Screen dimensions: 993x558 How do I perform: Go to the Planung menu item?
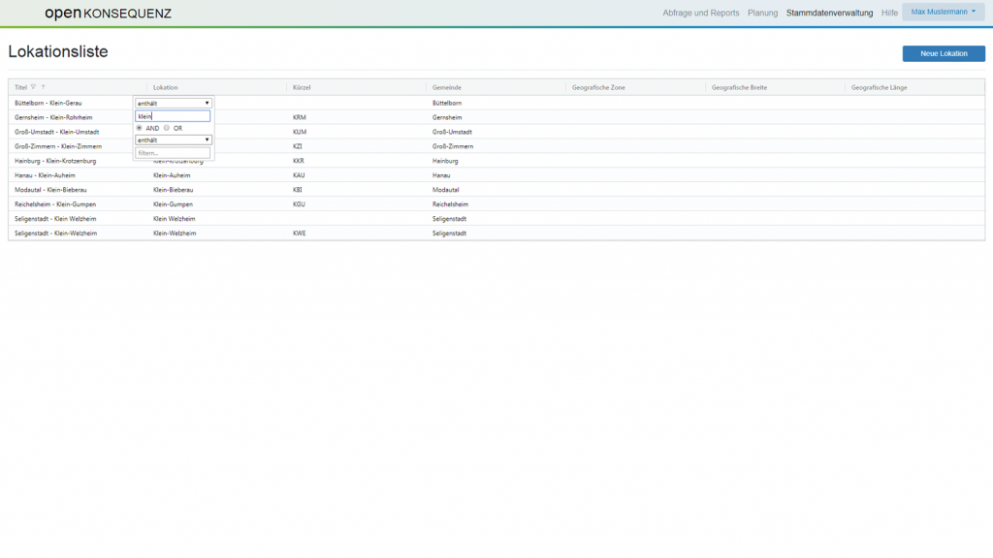(x=762, y=13)
